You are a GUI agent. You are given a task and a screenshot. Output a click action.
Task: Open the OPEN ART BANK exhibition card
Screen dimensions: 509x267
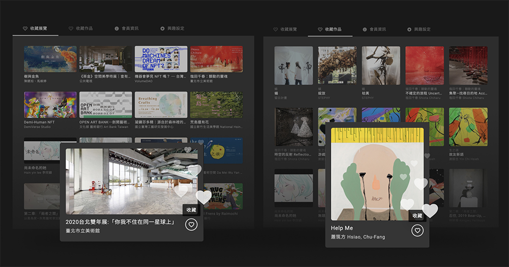tap(105, 105)
